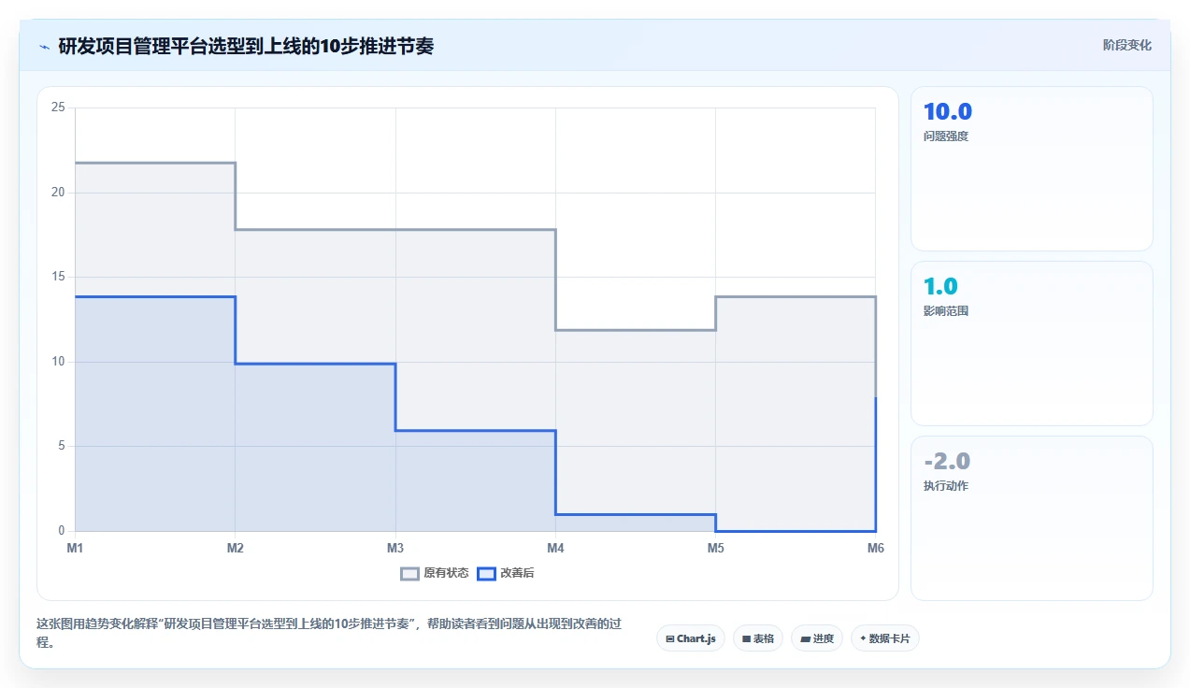Click the 阶段变化 label in header
Image resolution: width=1190 pixels, height=688 pixels.
click(x=1126, y=45)
